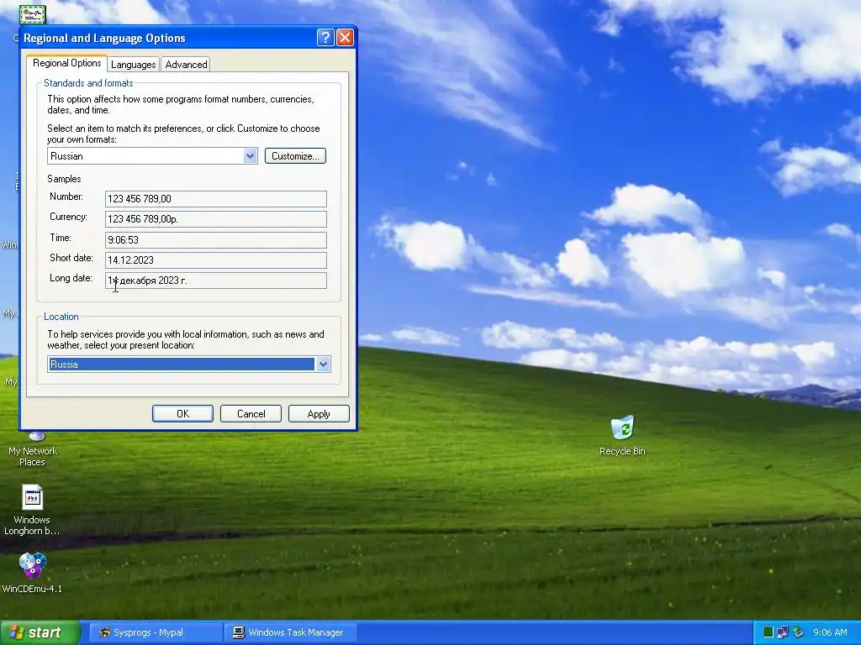Click the system clock showing 9:06 AM
The height and width of the screenshot is (645, 861).
point(830,632)
